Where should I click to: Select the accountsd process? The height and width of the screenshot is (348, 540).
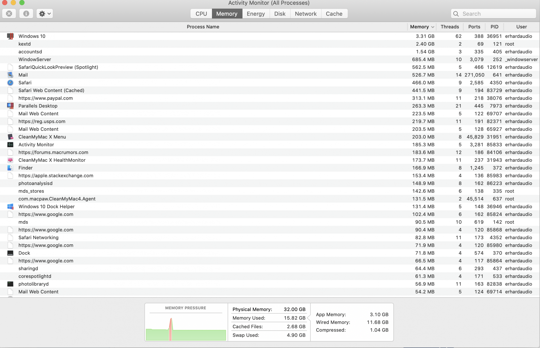point(270,52)
